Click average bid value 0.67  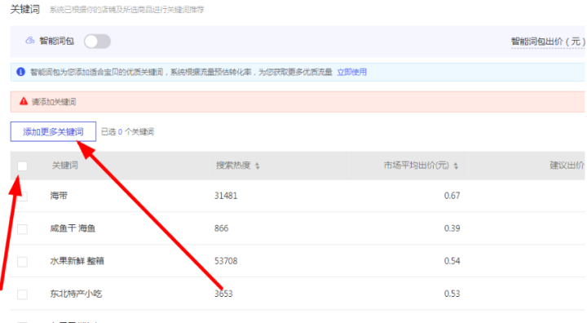tap(452, 196)
